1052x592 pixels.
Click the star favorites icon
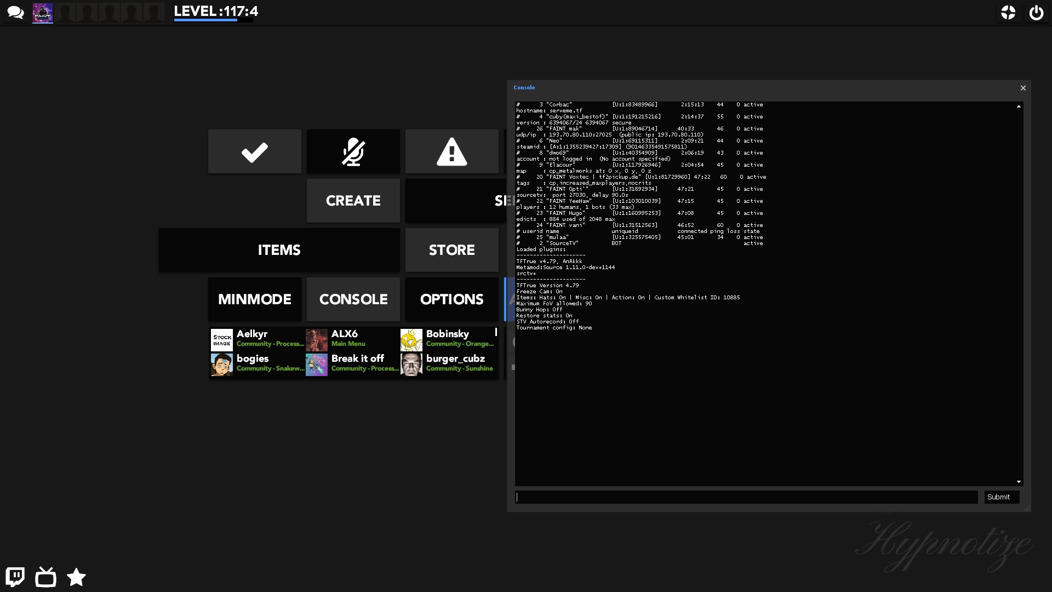[x=76, y=577]
